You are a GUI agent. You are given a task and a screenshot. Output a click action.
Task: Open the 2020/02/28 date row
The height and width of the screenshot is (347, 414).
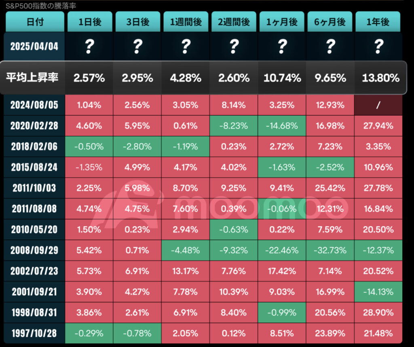point(34,126)
